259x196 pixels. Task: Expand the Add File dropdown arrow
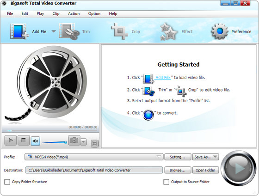[x=54, y=31]
